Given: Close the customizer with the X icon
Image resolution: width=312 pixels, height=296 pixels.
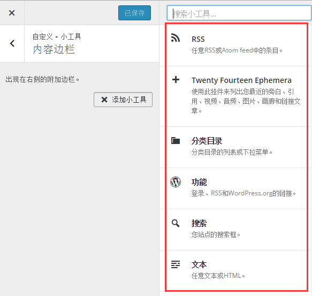Looking at the screenshot, I should coord(12,13).
